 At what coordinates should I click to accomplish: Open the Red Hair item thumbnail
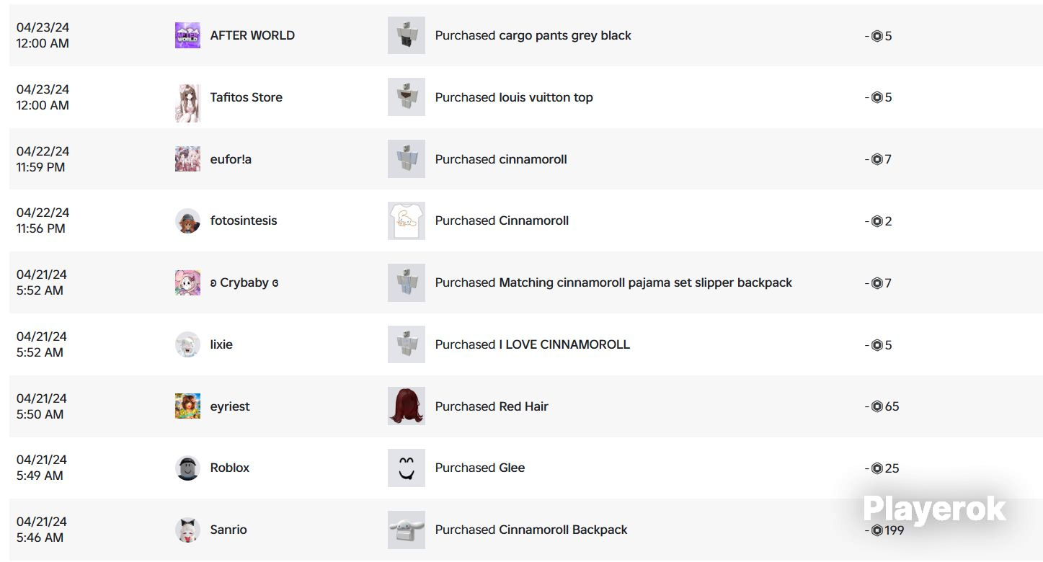point(407,406)
